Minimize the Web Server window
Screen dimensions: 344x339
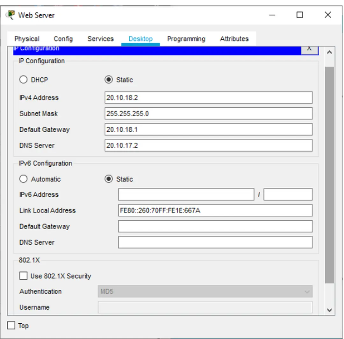[x=272, y=15]
